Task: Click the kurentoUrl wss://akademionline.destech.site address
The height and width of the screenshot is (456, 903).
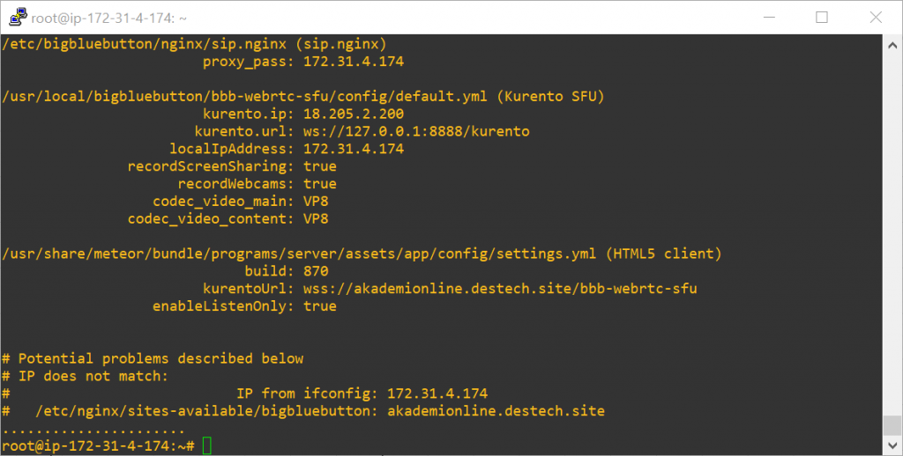Action: [500, 288]
